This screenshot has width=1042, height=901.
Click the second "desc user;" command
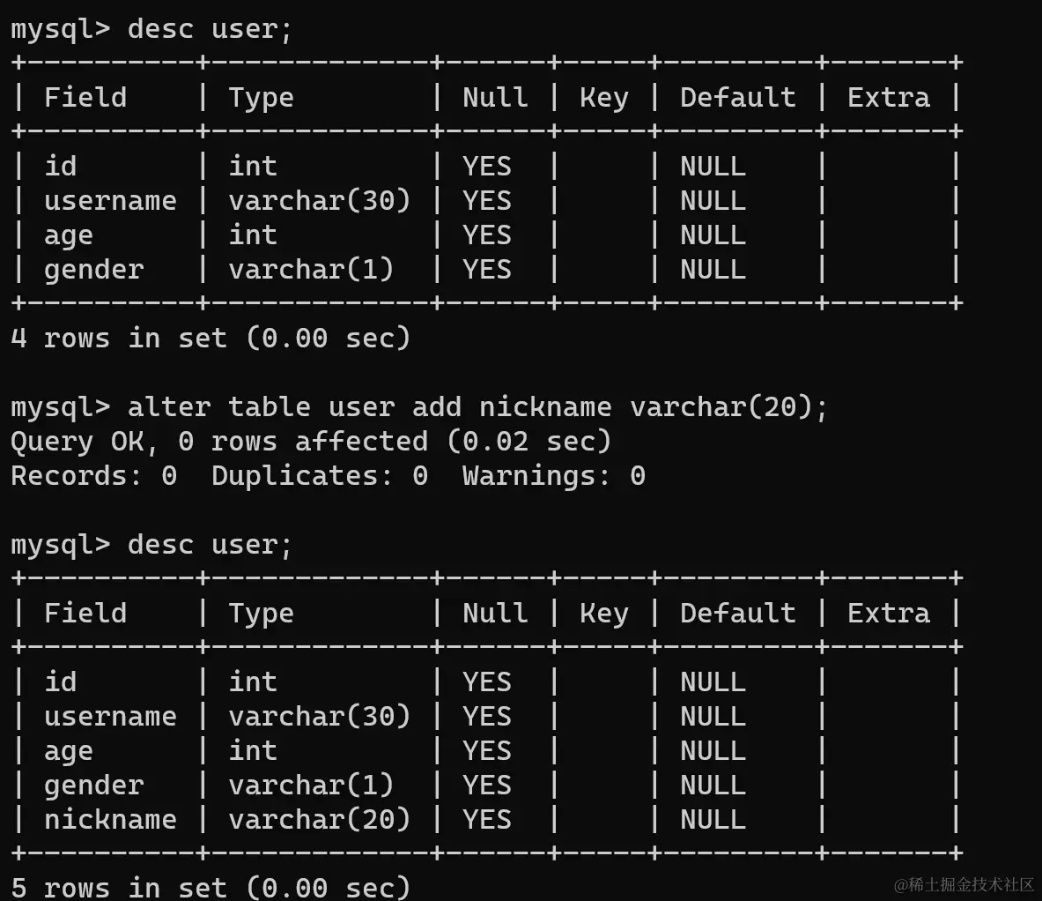(x=210, y=544)
